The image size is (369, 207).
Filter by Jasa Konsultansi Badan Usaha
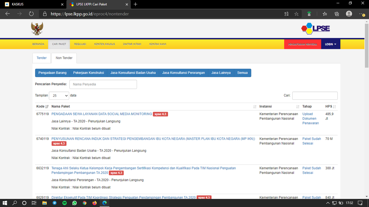point(133,73)
